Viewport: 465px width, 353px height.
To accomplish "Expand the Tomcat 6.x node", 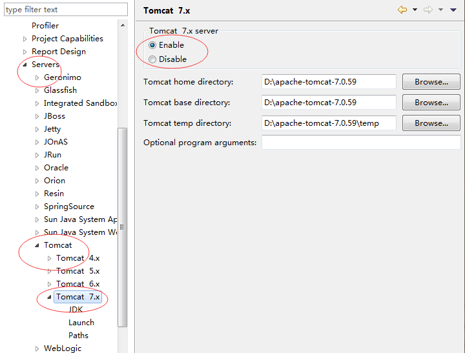I will click(x=50, y=284).
